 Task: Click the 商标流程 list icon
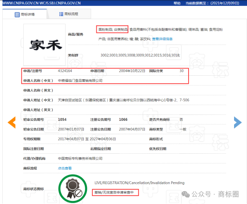(61, 14)
